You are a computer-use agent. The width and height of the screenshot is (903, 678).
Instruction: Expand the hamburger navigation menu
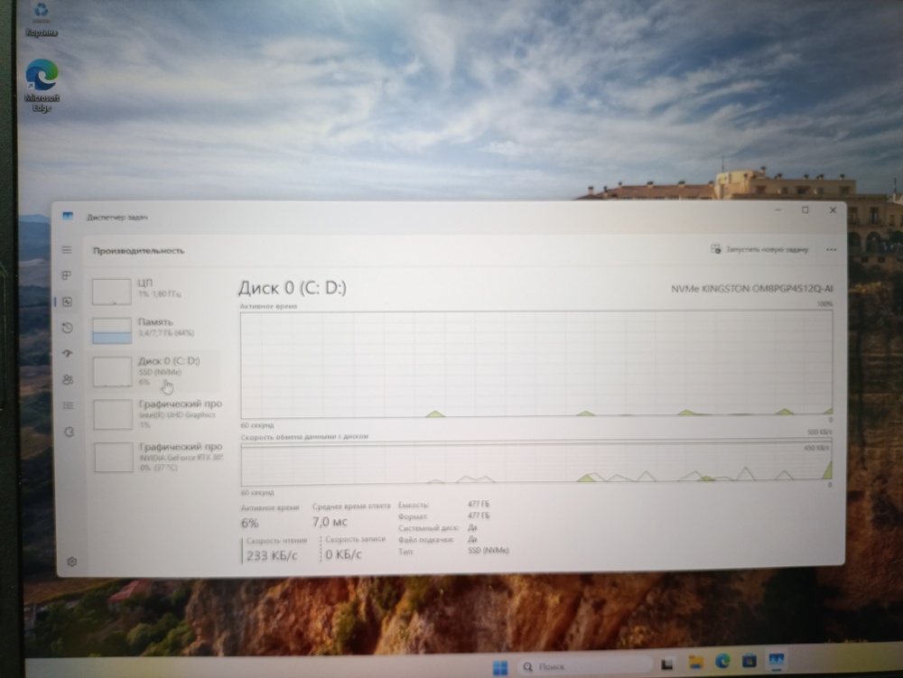coord(67,249)
